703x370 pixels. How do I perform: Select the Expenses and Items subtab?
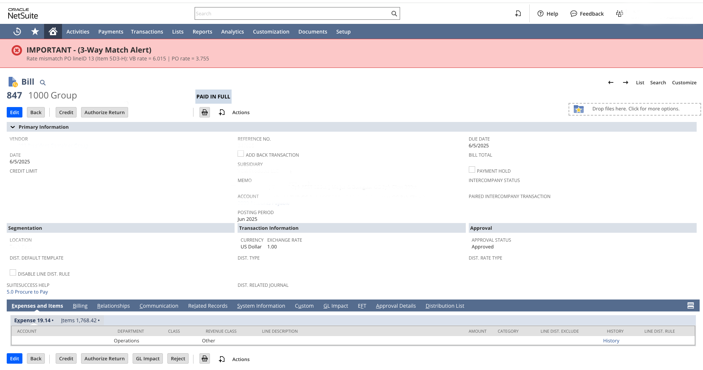[37, 306]
